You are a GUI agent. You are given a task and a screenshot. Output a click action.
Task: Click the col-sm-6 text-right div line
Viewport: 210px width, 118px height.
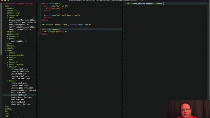(62, 15)
